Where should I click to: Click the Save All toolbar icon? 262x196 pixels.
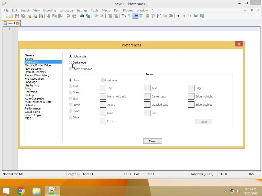(23, 16)
